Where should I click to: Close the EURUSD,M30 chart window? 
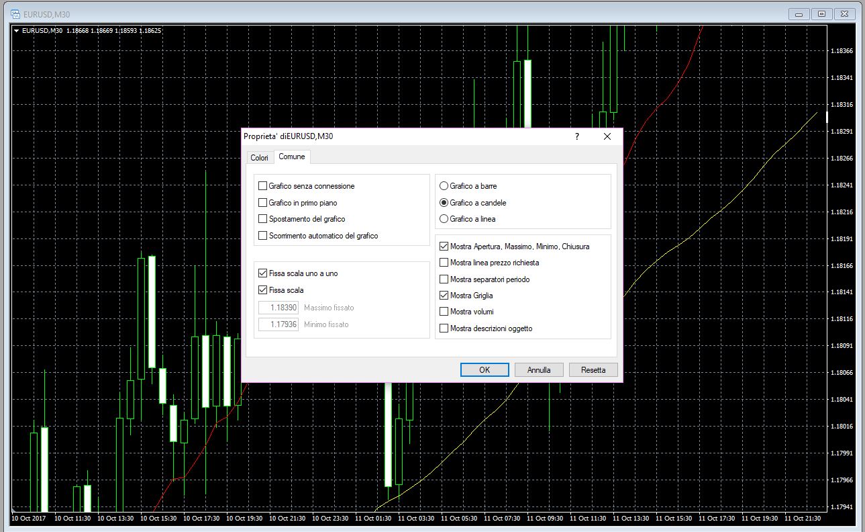tap(844, 13)
